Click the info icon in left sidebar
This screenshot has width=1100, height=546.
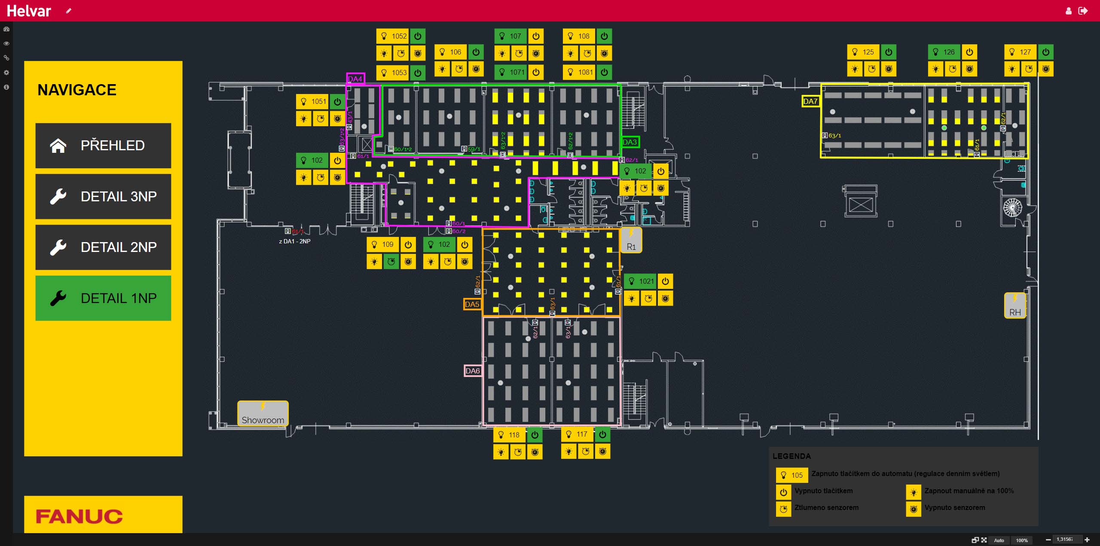(x=6, y=87)
